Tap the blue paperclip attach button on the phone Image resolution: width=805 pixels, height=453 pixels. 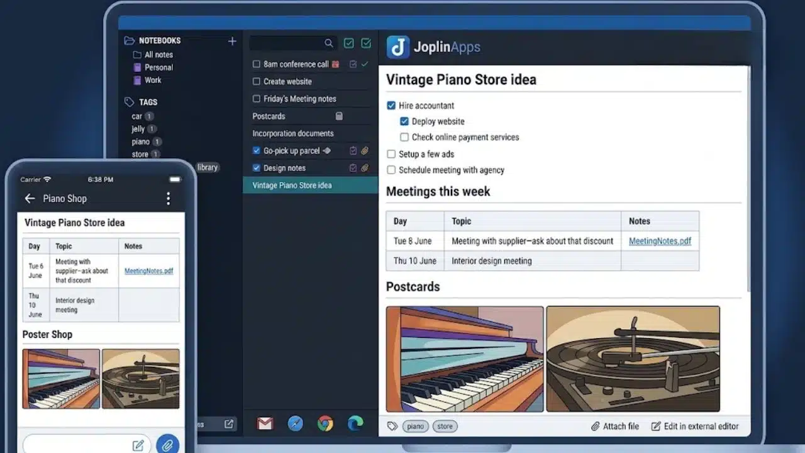[167, 445]
